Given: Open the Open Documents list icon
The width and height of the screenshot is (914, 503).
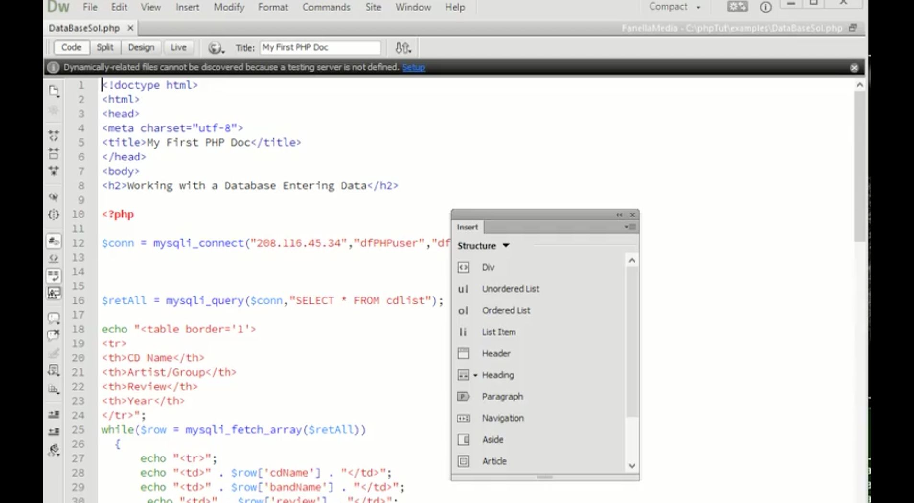Looking at the screenshot, I should [x=54, y=91].
